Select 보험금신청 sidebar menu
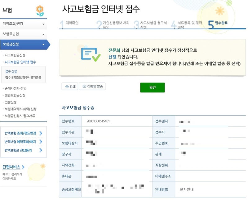The height and width of the screenshot is (200, 248). [25, 45]
